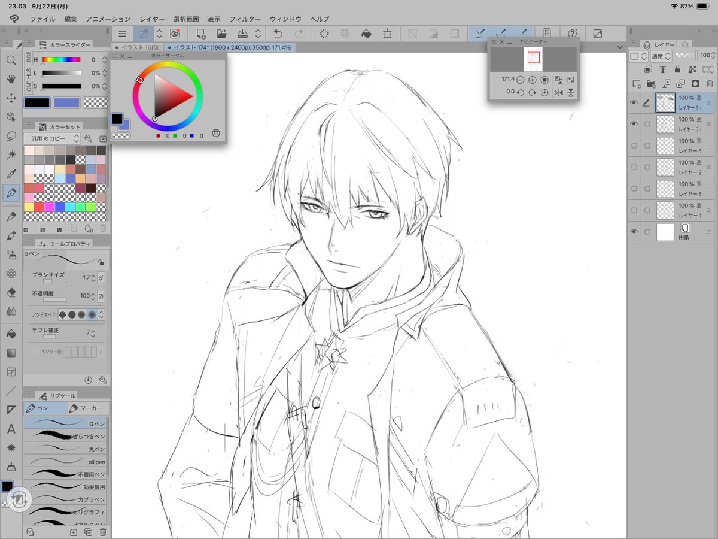Click the hue rainbow H slider

click(62, 60)
